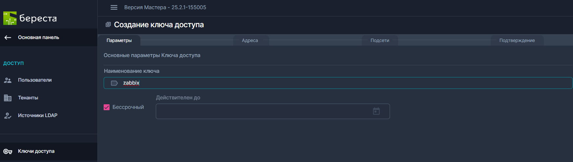Click the Действителен до date field
Viewport: 573px width, 162px height.
262,111
